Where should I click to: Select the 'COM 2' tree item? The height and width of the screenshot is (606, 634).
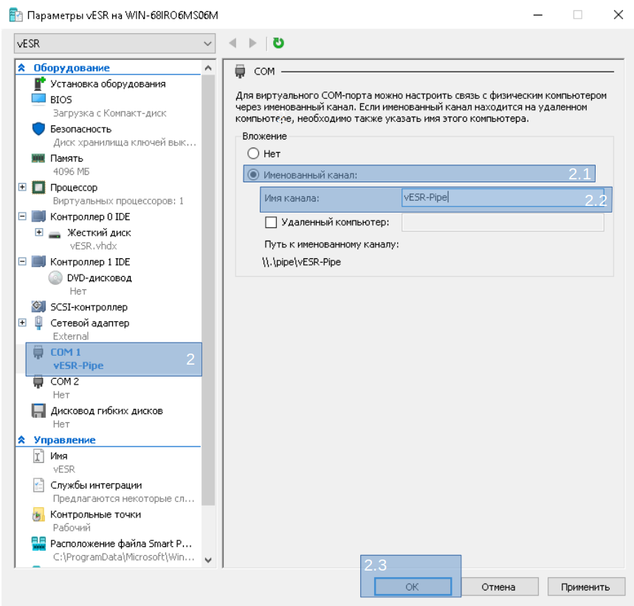tap(65, 381)
